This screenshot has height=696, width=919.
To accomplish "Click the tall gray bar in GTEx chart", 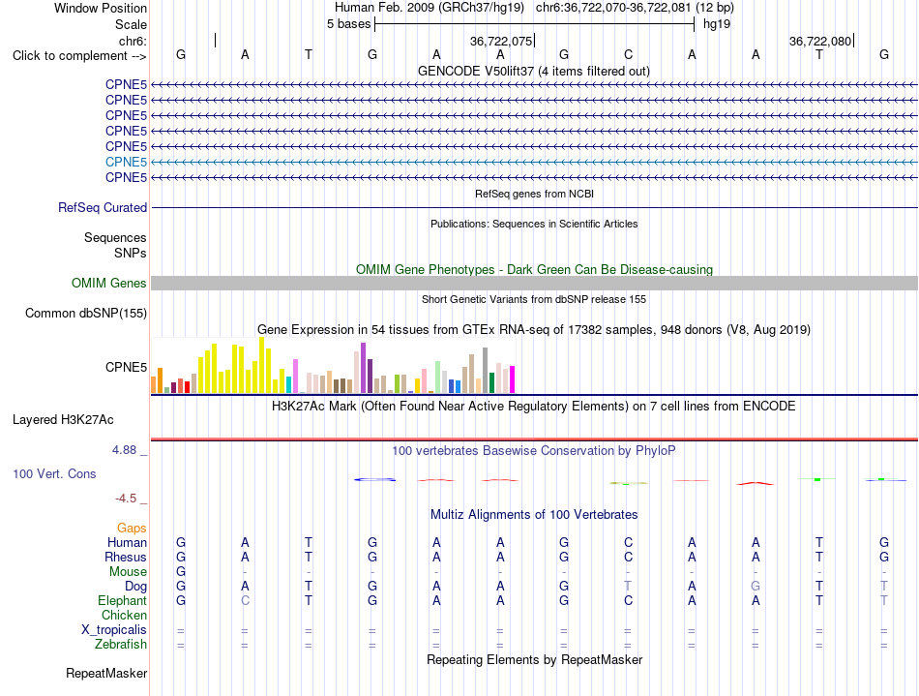I will 486,370.
